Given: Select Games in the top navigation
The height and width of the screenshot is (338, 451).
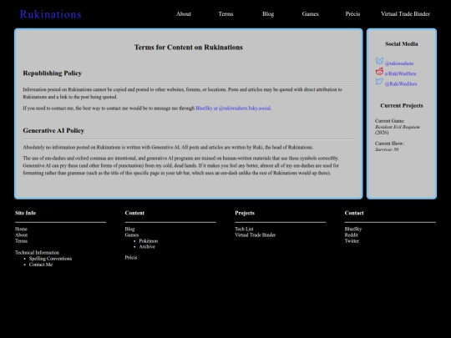Looking at the screenshot, I should [x=311, y=14].
